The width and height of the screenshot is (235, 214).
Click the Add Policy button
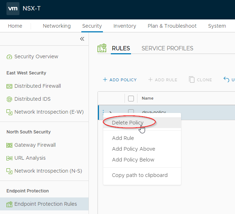pos(120,80)
